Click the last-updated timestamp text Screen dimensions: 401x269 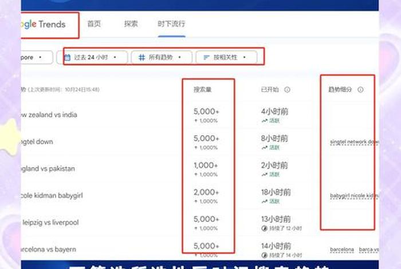pos(64,90)
